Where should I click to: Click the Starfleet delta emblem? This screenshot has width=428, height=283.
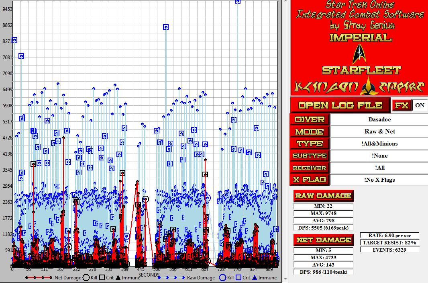[359, 54]
